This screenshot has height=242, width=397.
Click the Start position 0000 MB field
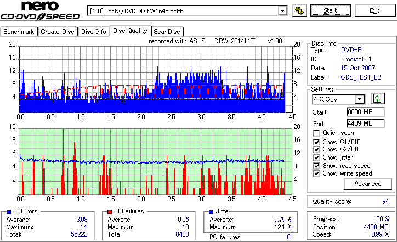click(365, 112)
